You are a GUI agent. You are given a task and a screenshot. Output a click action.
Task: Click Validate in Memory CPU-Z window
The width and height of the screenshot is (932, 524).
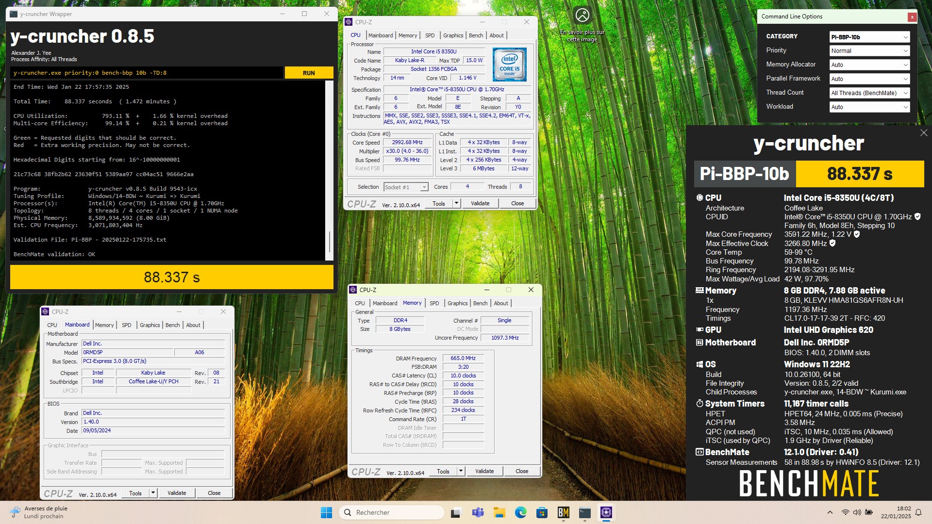pos(484,471)
